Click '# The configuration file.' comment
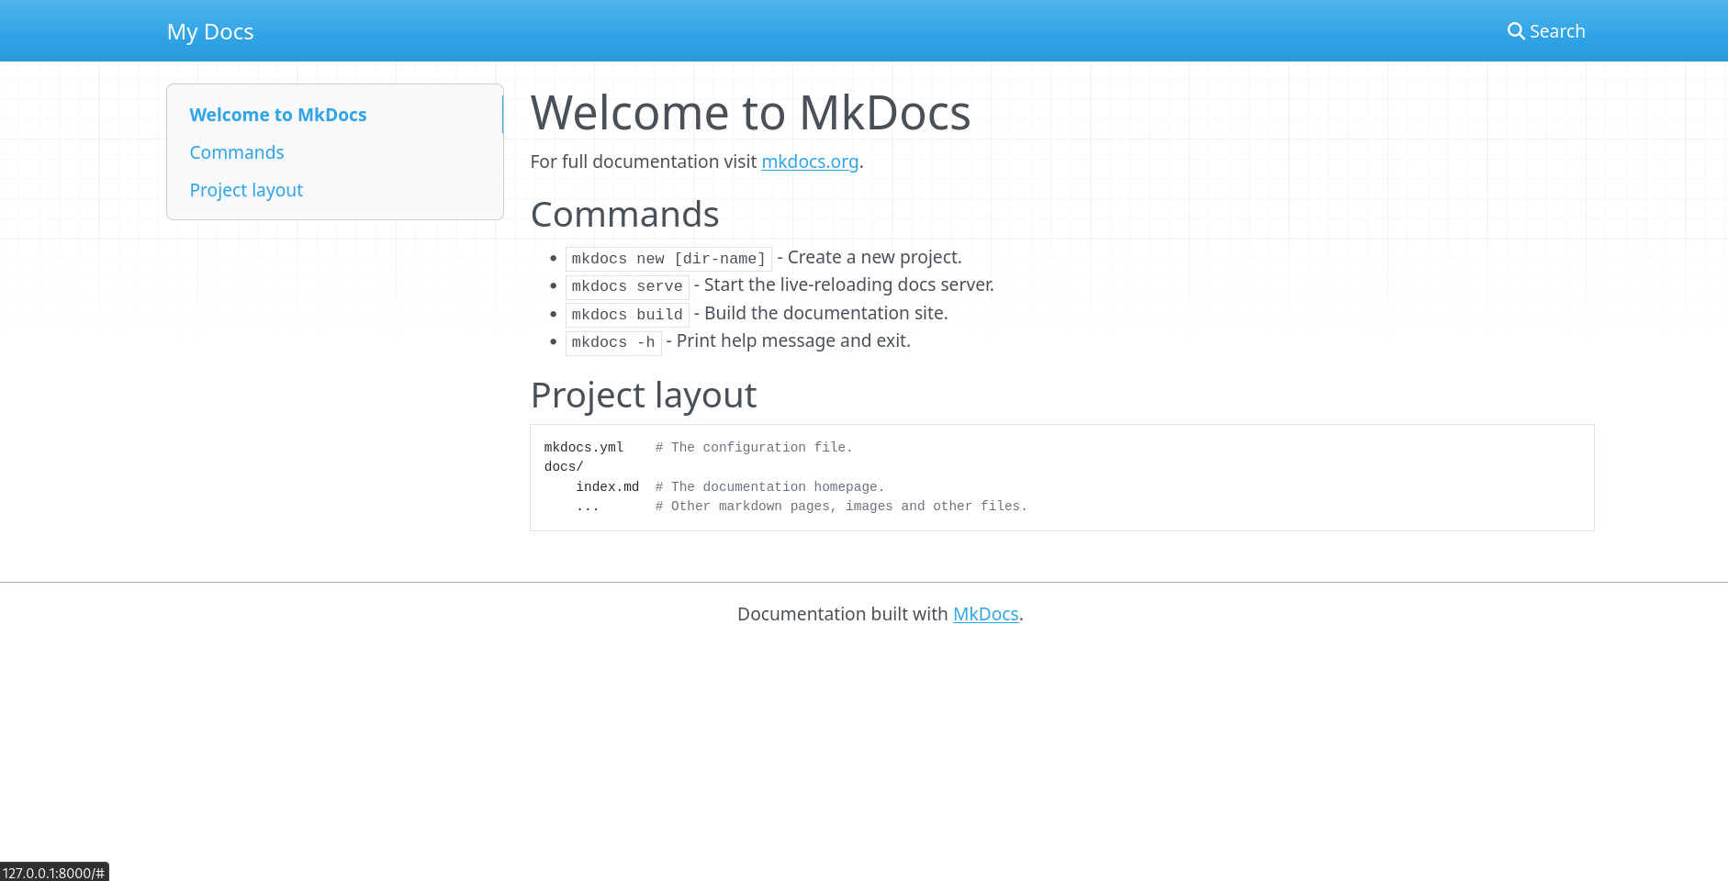This screenshot has width=1728, height=881. (x=754, y=448)
